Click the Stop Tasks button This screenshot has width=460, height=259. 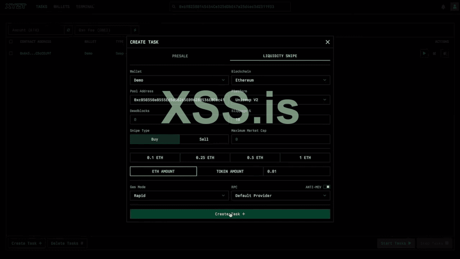point(434,244)
